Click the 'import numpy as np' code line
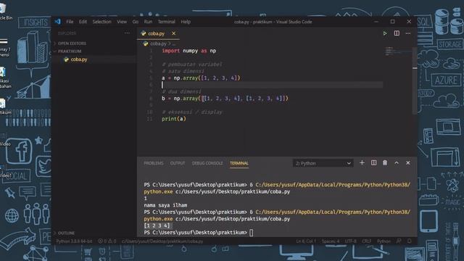Image resolution: width=464 pixels, height=261 pixels. (188, 51)
